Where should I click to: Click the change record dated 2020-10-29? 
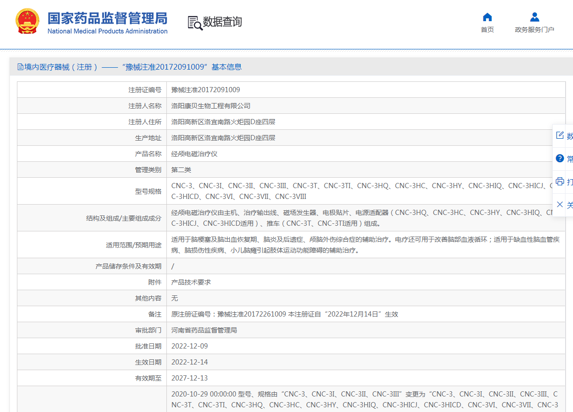tap(365, 399)
